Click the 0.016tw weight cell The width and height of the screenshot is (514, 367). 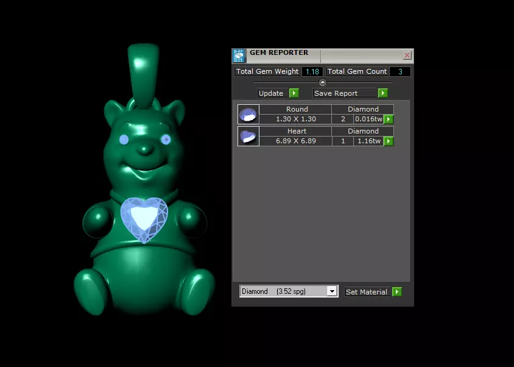click(368, 119)
